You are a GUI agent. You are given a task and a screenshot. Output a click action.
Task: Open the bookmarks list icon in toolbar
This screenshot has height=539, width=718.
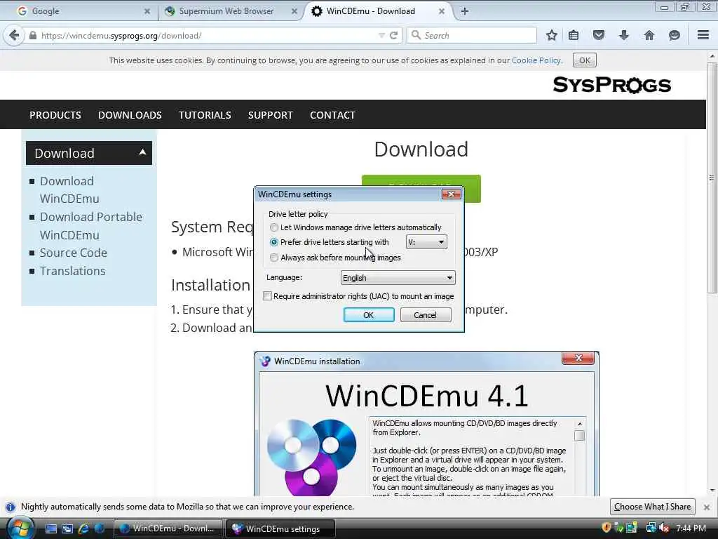pos(574,35)
